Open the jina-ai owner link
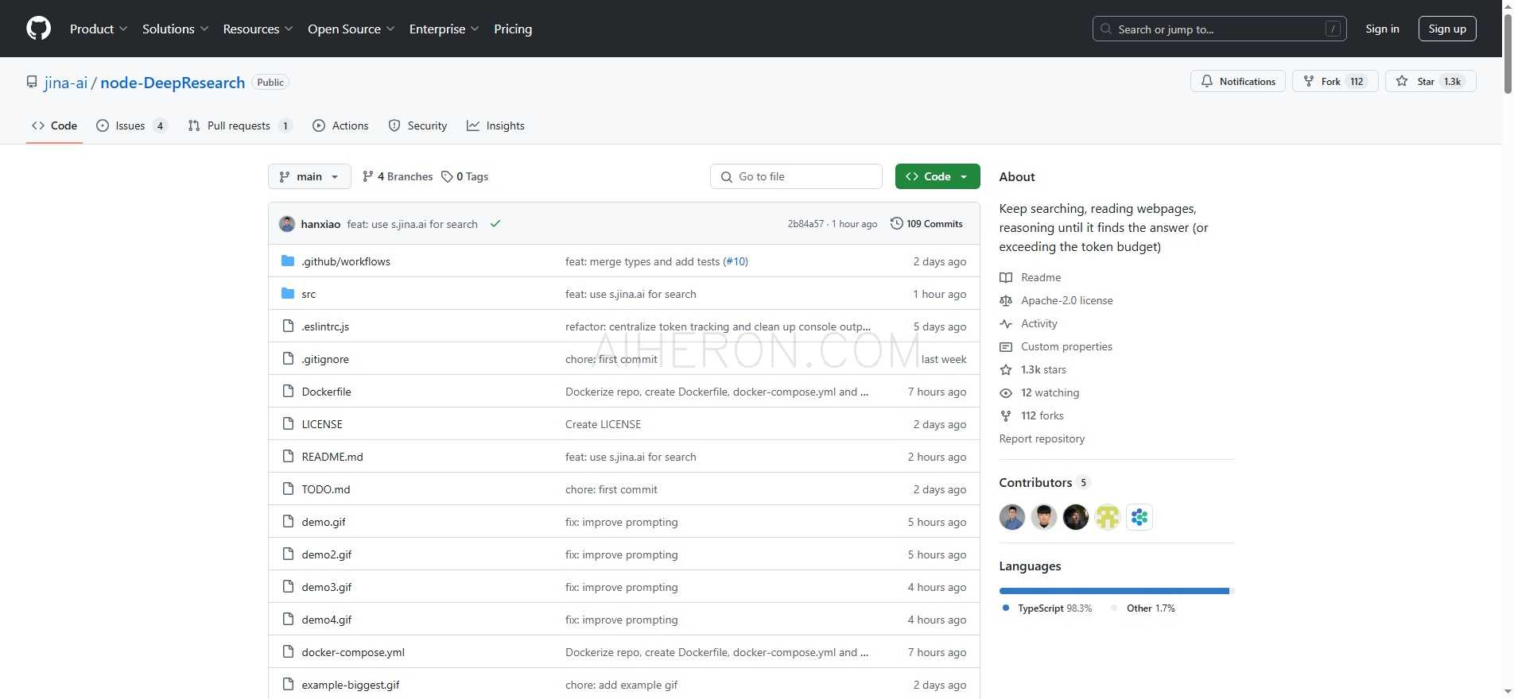Image resolution: width=1514 pixels, height=699 pixels. tap(66, 83)
